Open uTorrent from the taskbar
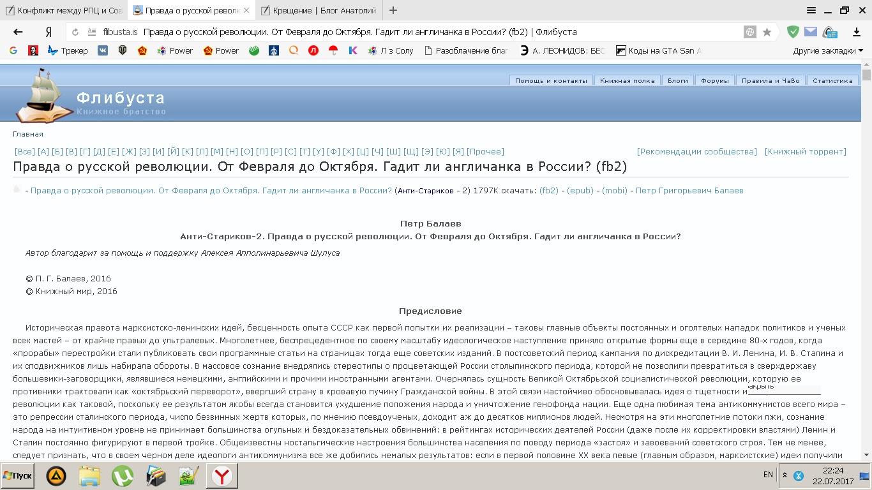This screenshot has height=490, width=872. click(123, 476)
